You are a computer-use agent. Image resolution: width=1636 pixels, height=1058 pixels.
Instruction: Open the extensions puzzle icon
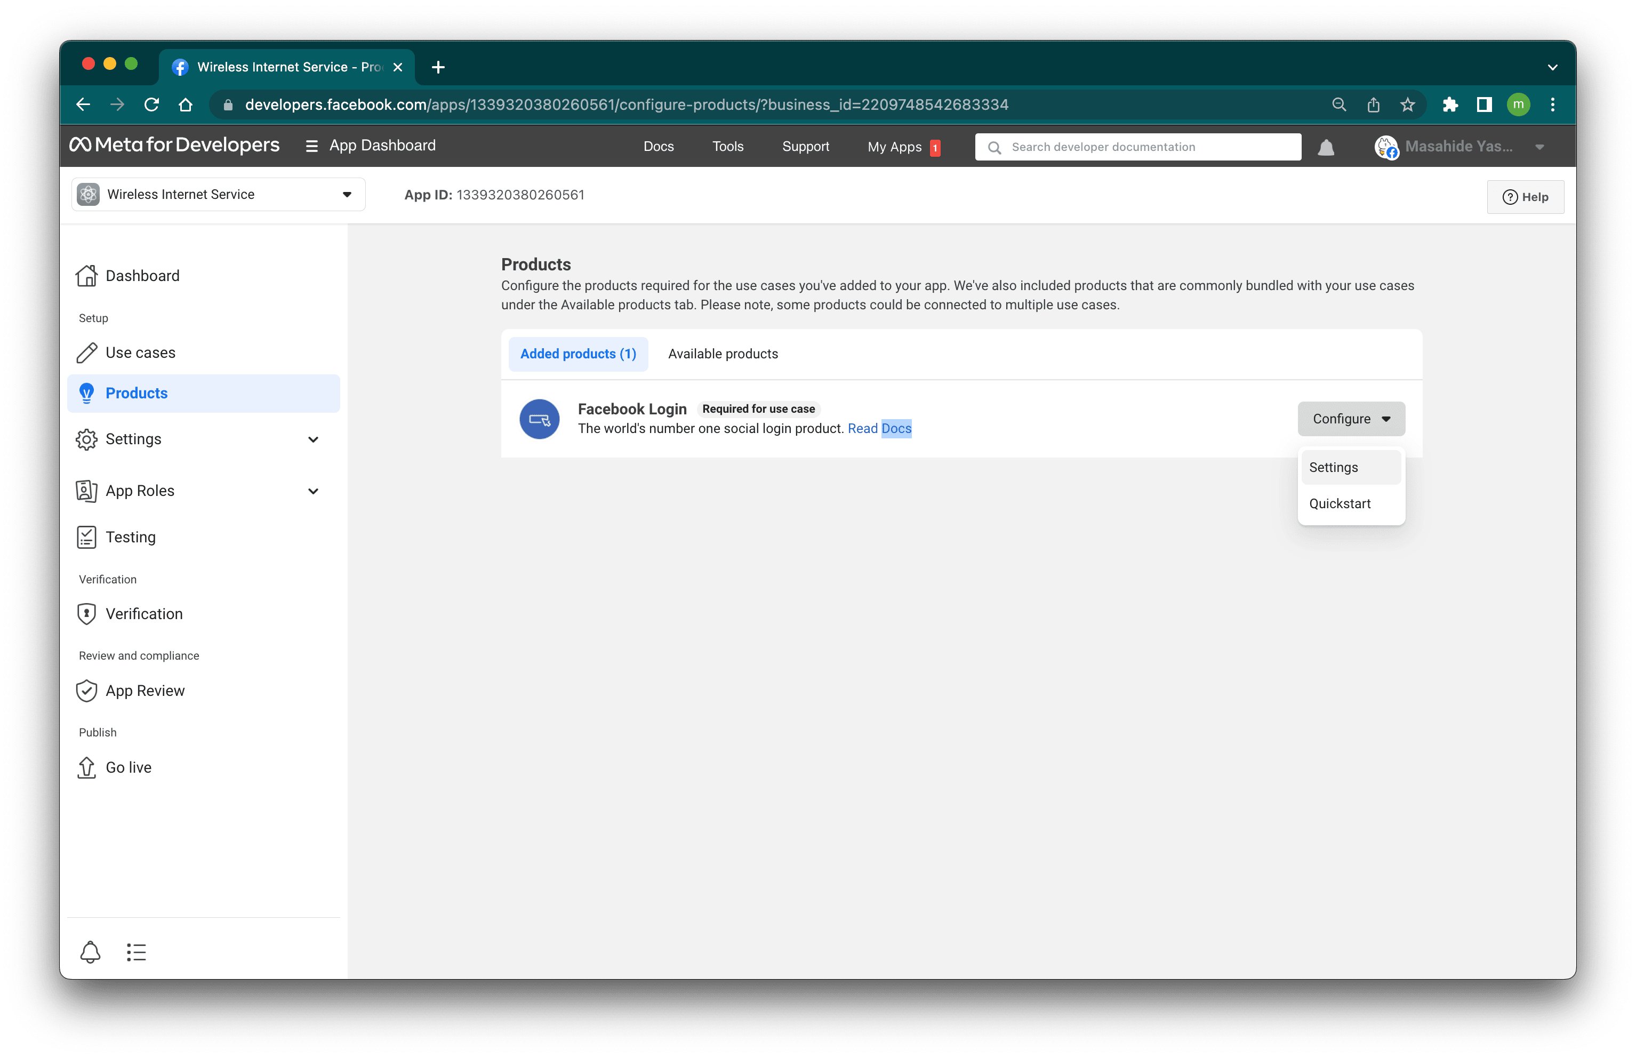[1450, 105]
